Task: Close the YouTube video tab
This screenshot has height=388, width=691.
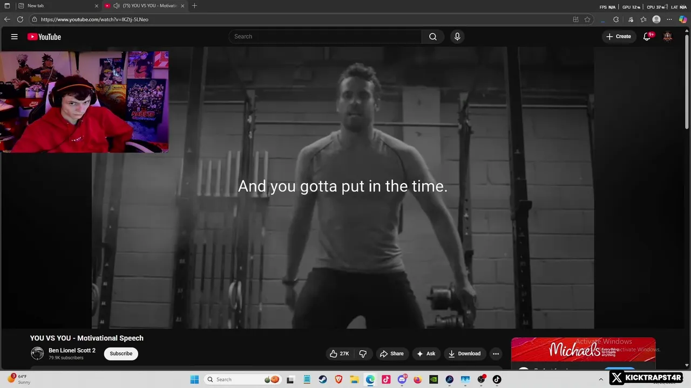Action: click(x=182, y=5)
